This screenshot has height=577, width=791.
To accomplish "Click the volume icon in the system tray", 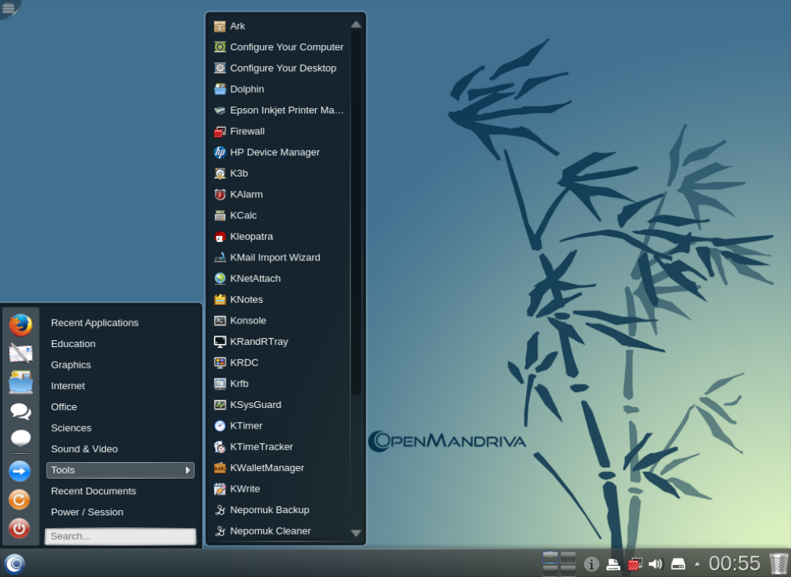I will [x=656, y=563].
